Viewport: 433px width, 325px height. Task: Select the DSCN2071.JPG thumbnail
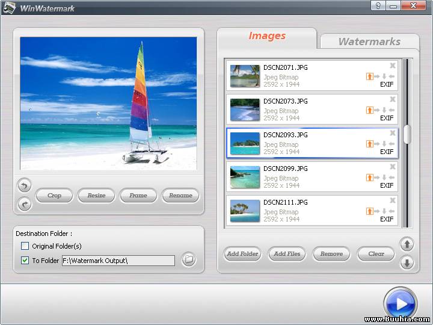(245, 76)
